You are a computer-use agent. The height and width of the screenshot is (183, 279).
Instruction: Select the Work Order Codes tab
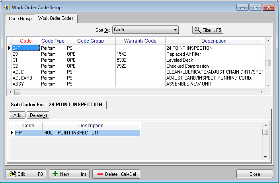pyautogui.click(x=56, y=18)
